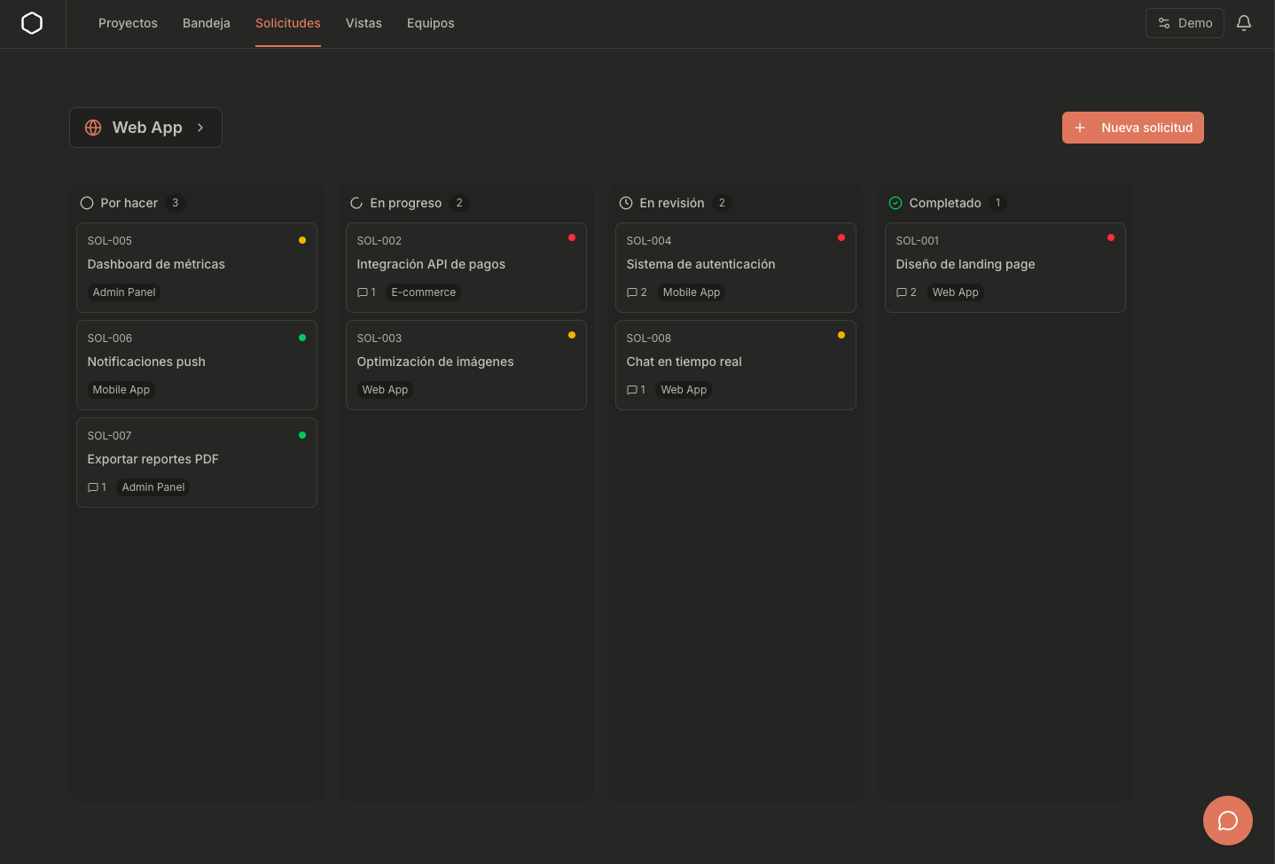
Task: Click the En revisión clock icon
Action: click(626, 203)
